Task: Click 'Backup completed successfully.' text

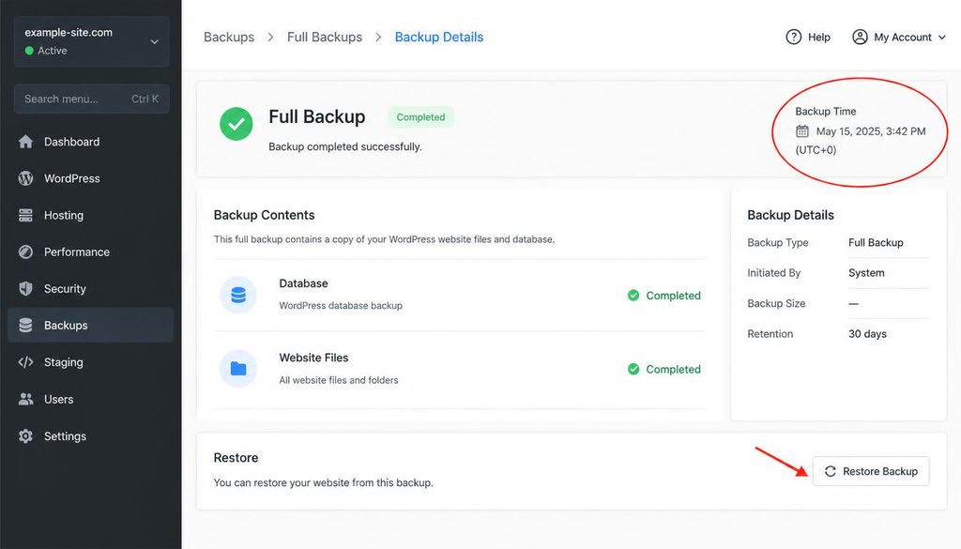Action: pos(345,146)
